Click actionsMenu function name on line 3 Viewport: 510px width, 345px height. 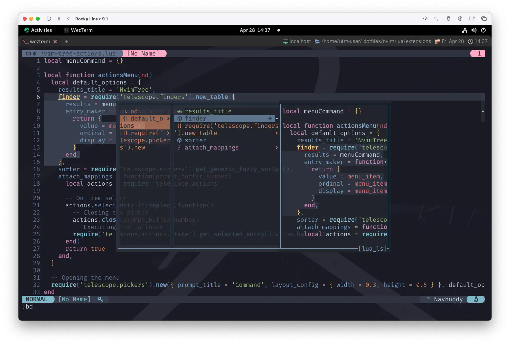118,75
